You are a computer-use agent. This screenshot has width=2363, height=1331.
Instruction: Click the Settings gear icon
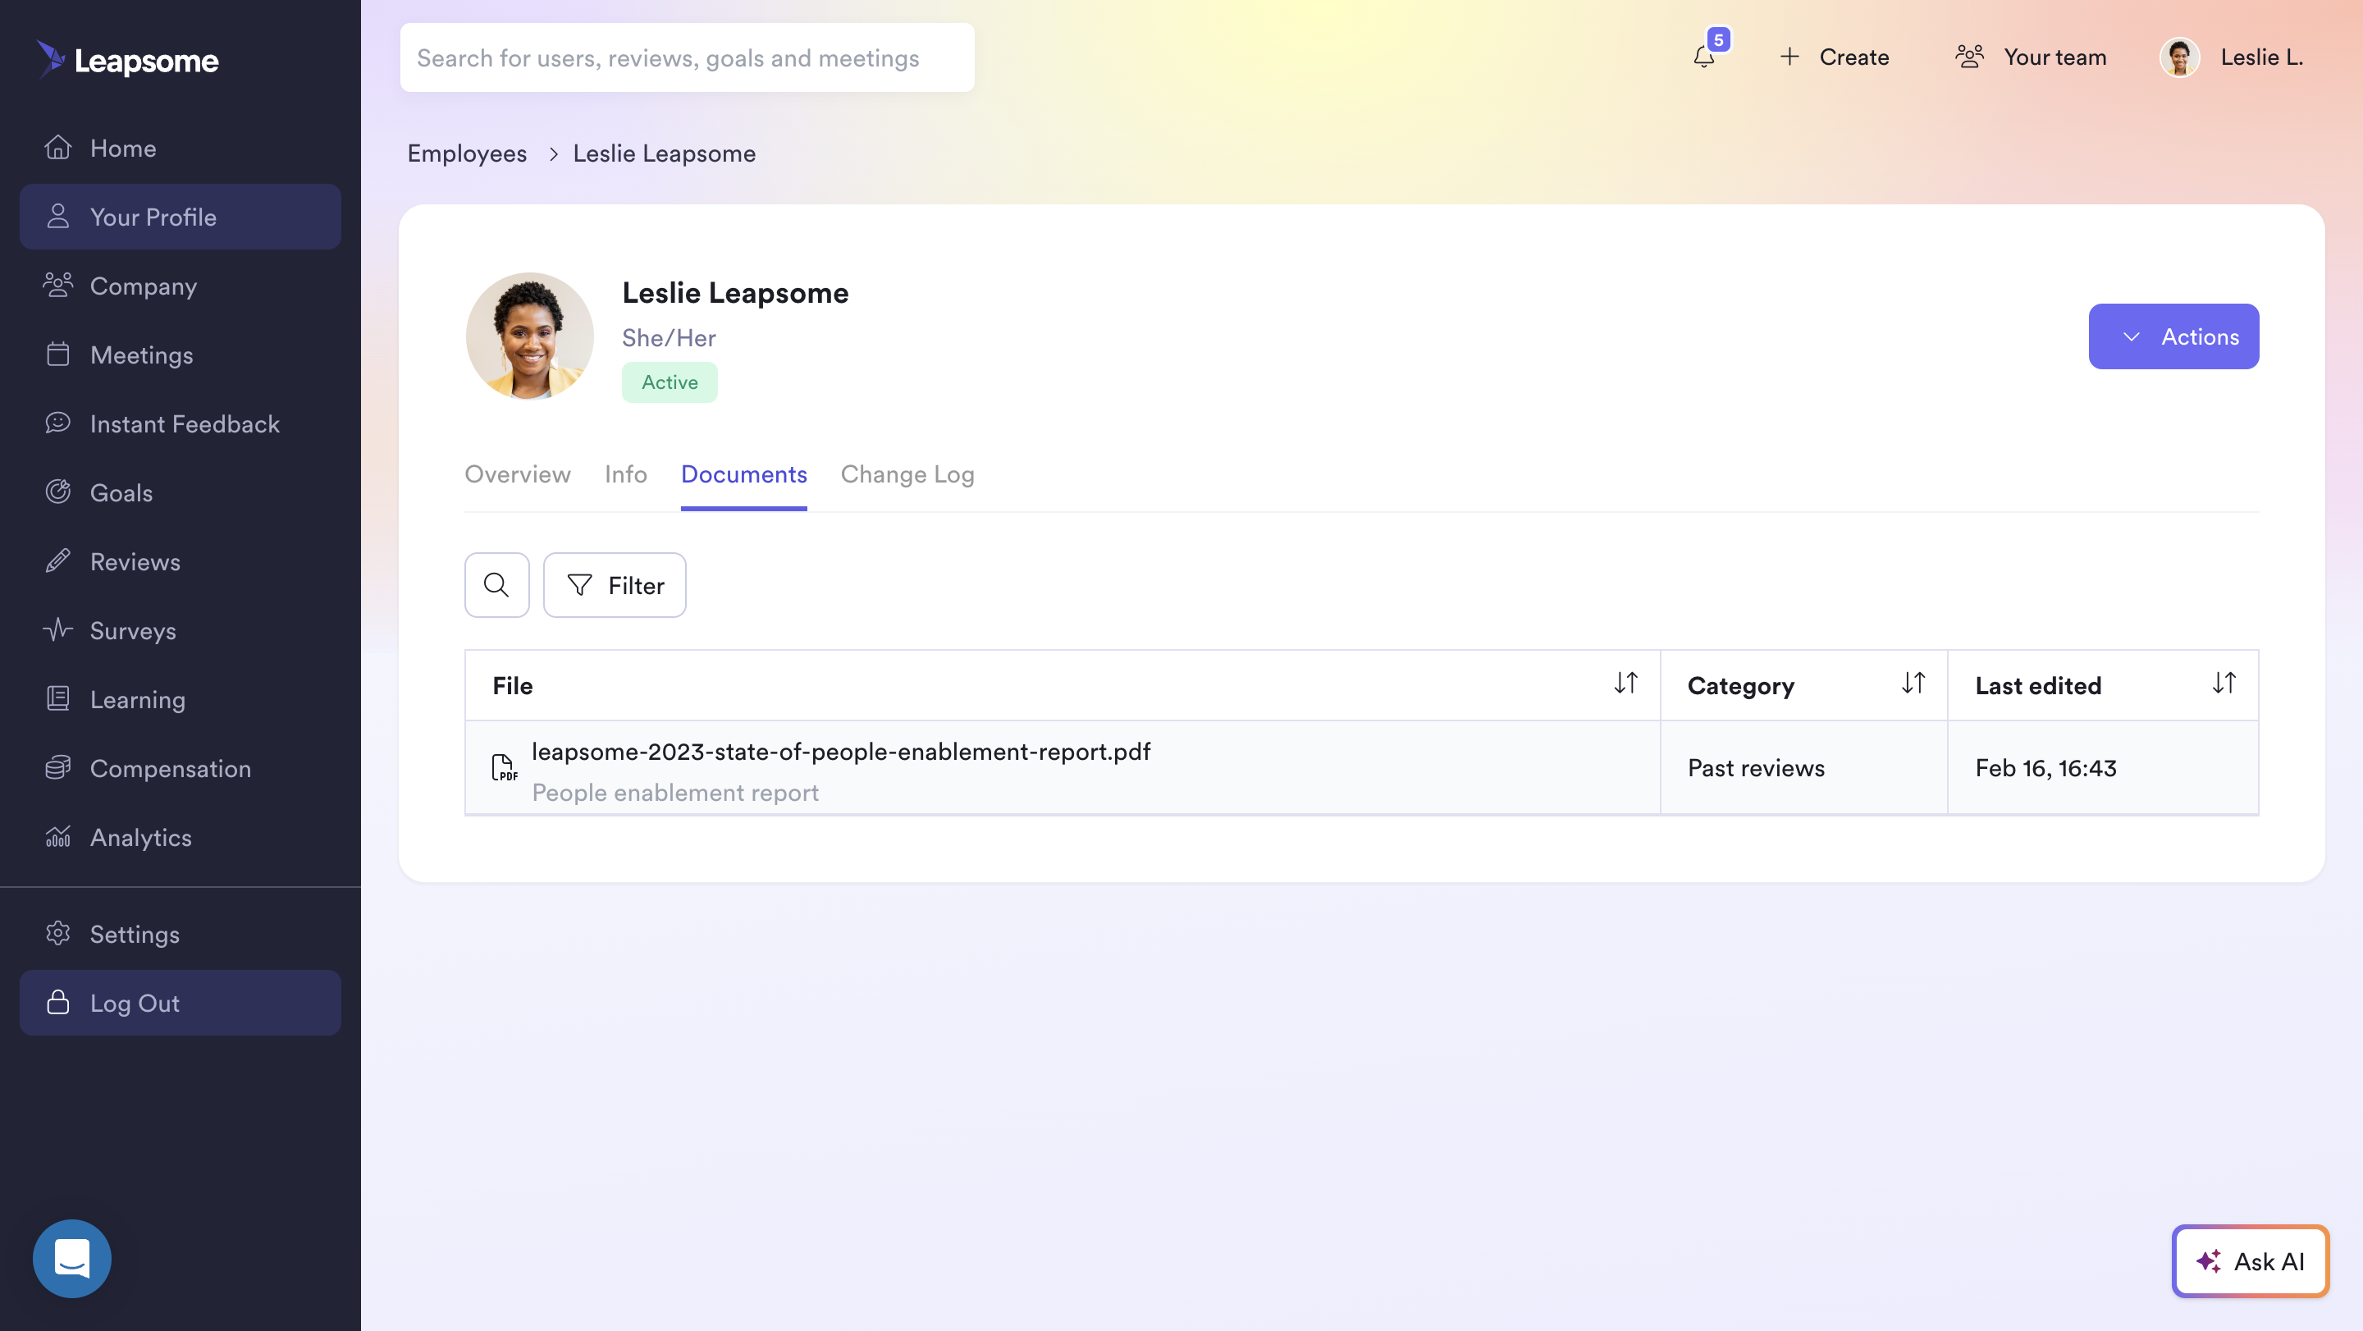click(x=57, y=934)
